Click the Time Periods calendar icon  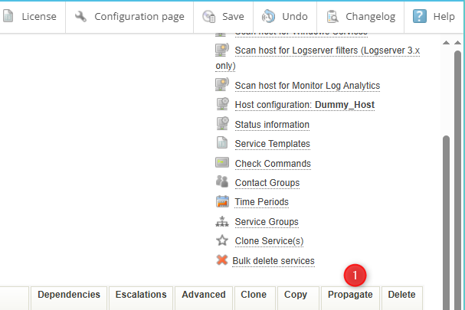(222, 202)
